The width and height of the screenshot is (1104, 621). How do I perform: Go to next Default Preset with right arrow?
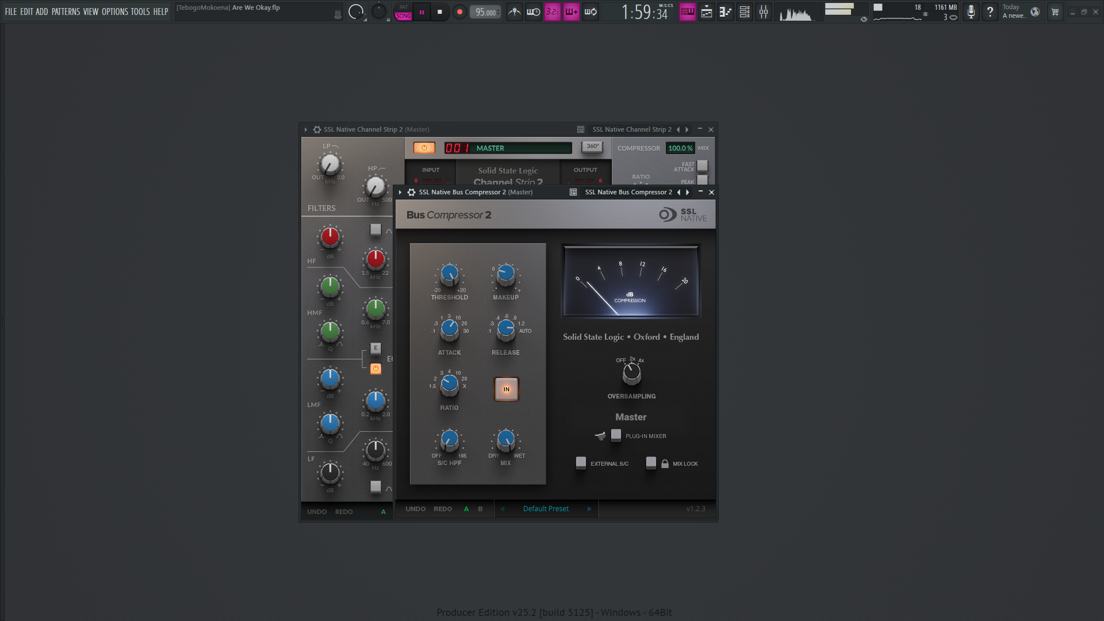coord(589,509)
